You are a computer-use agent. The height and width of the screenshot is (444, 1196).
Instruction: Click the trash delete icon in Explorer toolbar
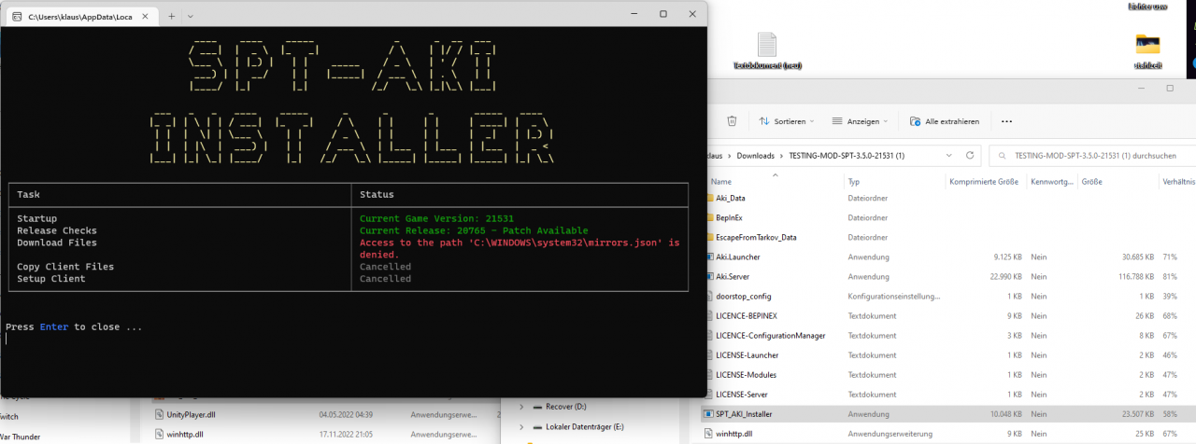coord(733,120)
